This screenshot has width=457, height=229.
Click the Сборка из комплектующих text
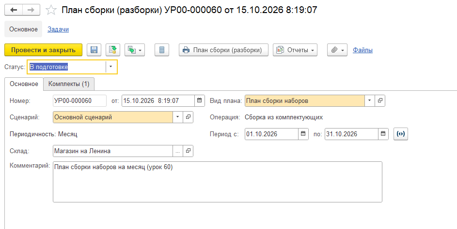pos(284,117)
